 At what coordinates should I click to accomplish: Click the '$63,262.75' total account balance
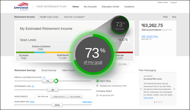pos(152,25)
